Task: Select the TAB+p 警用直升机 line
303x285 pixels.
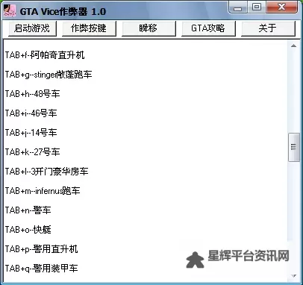Action: [x=41, y=249]
